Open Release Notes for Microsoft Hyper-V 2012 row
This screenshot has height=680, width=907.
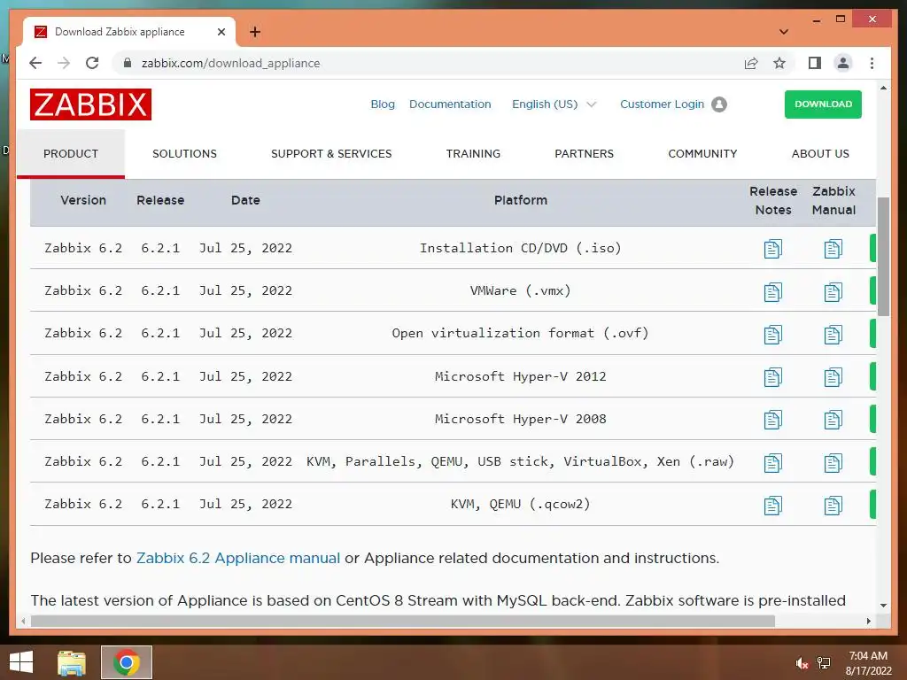pyautogui.click(x=772, y=377)
